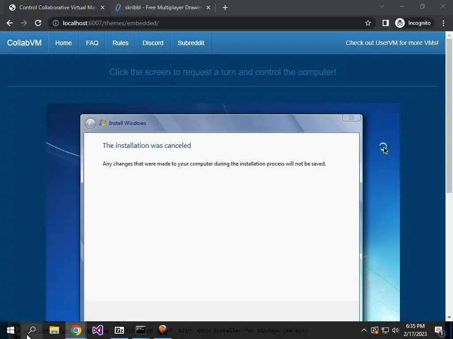Open the Command Prompt taskbar icon

pyautogui.click(x=141, y=330)
